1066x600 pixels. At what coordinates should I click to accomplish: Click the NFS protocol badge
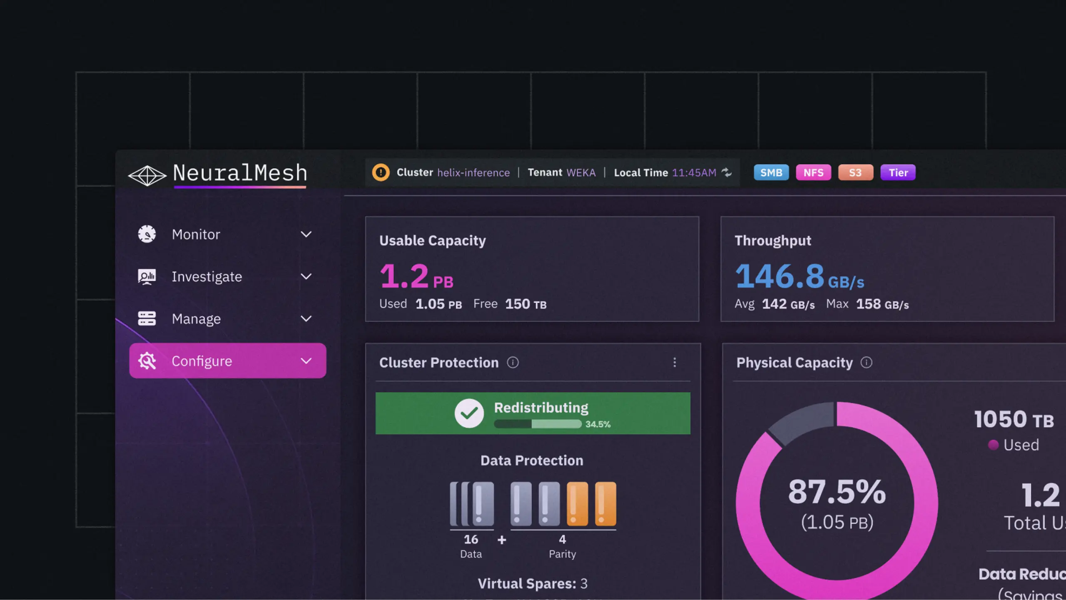813,172
